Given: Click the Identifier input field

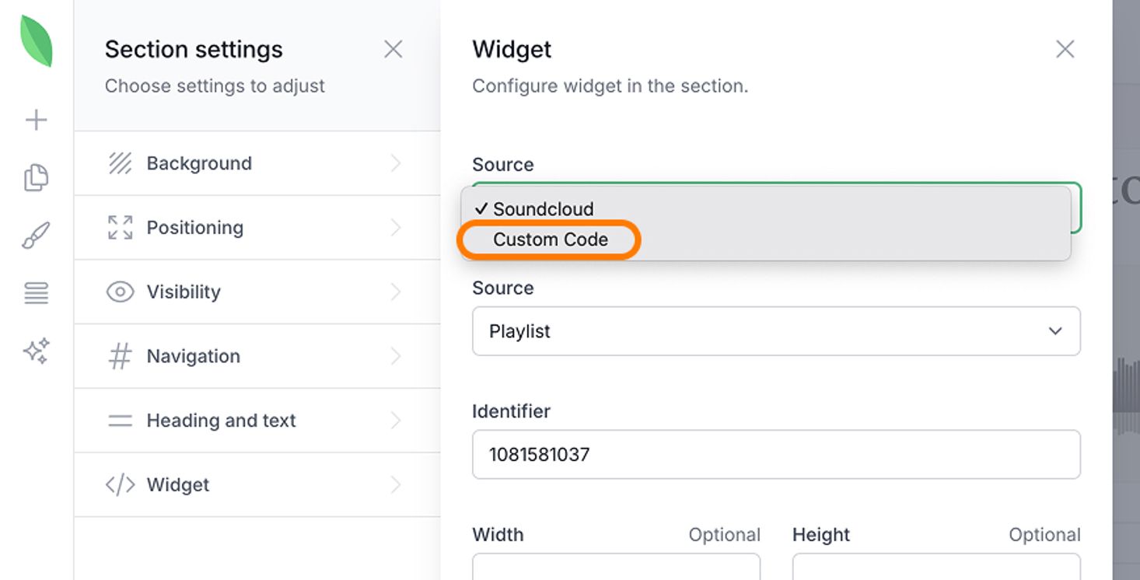Looking at the screenshot, I should (x=775, y=454).
